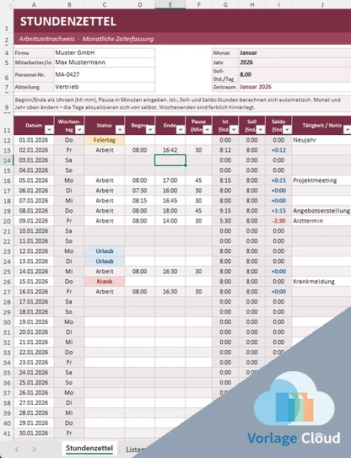351x458 pixels.
Task: Switch to the Listen sheet tab
Action: (135, 450)
